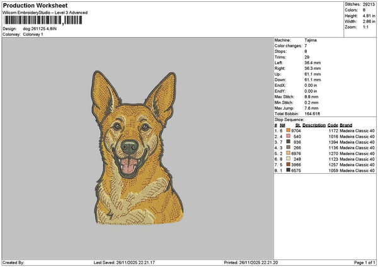Click the 'Production Worksheet' title
The width and height of the screenshot is (378, 267).
click(x=35, y=6)
